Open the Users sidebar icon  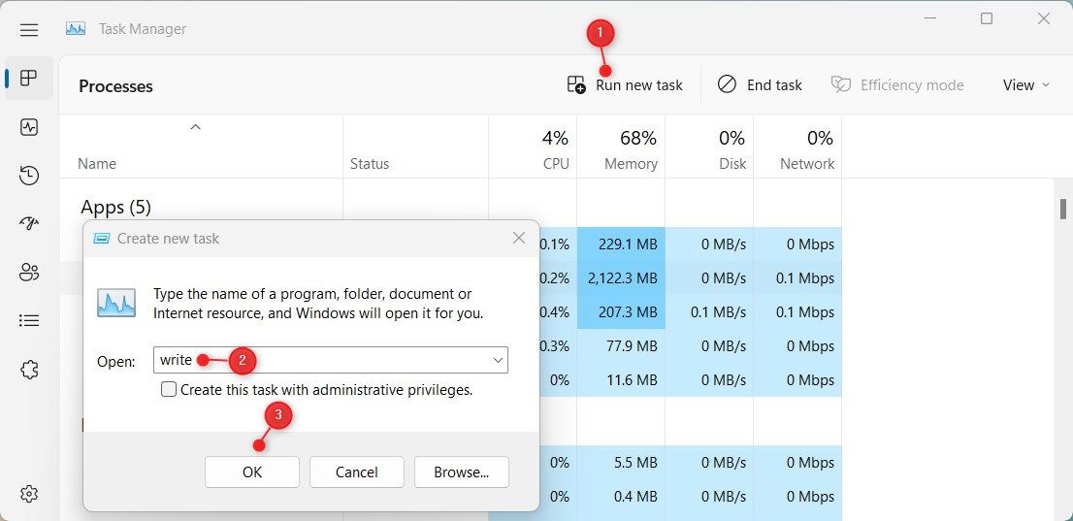(x=29, y=273)
